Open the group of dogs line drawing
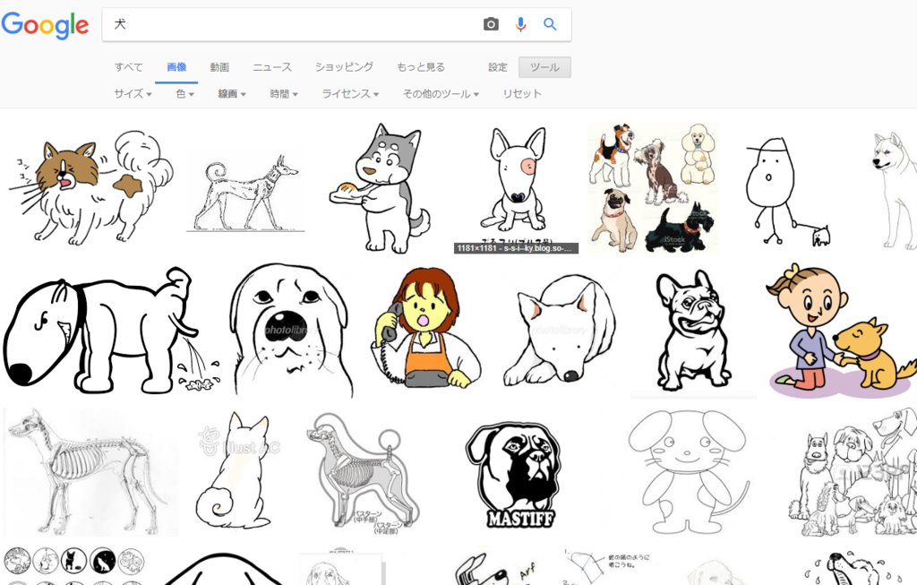917x585 pixels. pos(852,472)
